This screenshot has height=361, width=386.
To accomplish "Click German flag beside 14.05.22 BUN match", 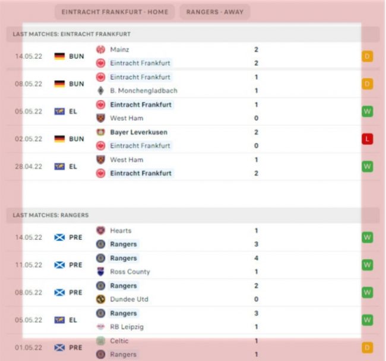I will click(59, 56).
